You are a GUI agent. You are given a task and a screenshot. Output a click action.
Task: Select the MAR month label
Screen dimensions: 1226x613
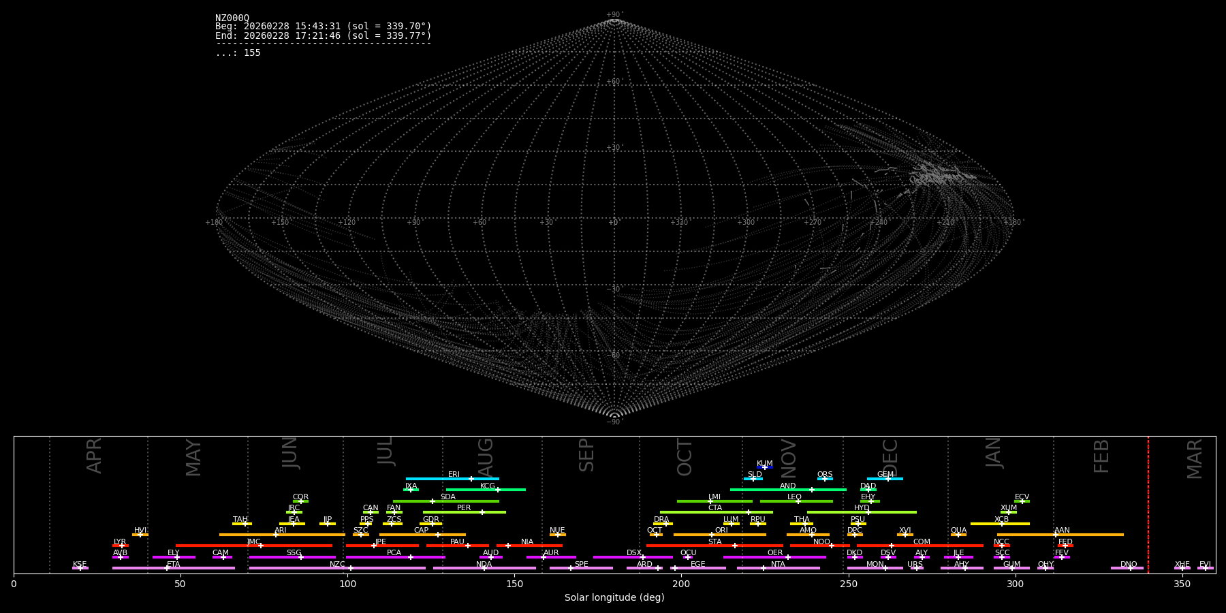(1195, 459)
